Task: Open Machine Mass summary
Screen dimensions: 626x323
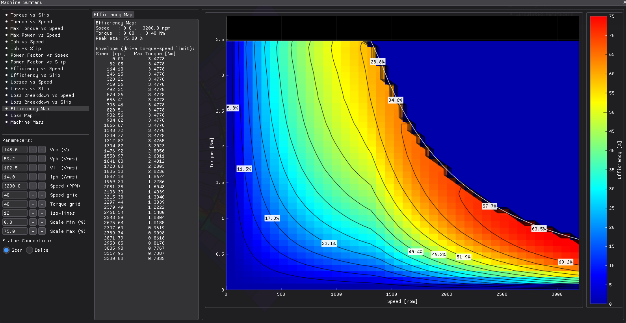Action: click(x=46, y=122)
